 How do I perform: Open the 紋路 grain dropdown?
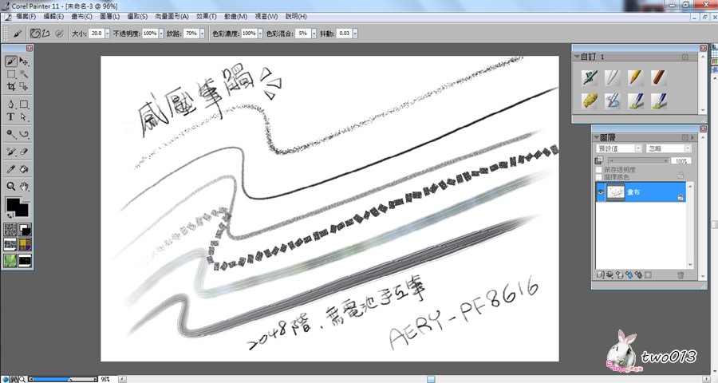(203, 34)
